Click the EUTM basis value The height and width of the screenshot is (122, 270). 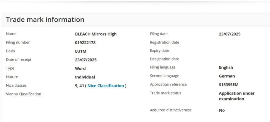(80, 51)
